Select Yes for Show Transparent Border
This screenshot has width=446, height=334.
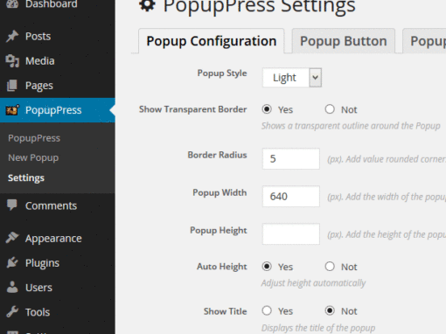click(x=267, y=109)
